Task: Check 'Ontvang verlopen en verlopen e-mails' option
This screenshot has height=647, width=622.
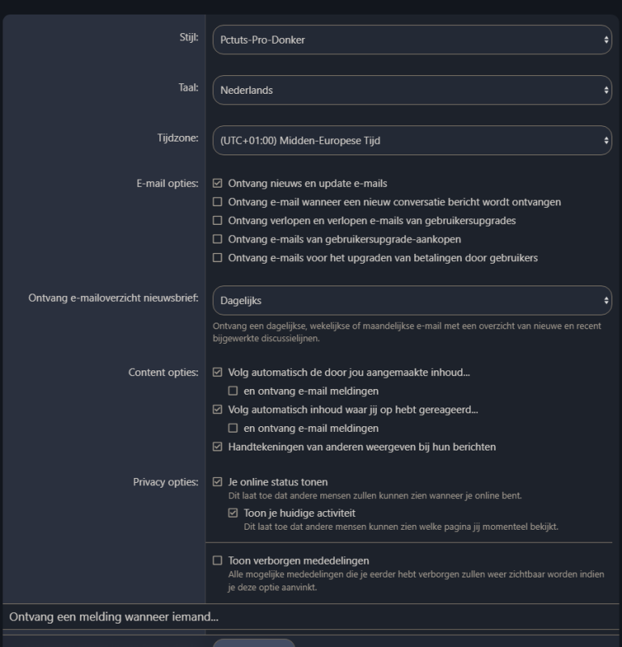Action: (218, 221)
